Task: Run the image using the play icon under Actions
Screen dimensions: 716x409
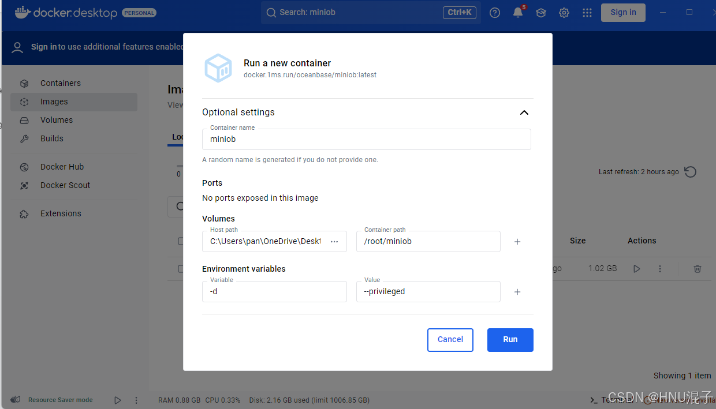Action: point(636,268)
